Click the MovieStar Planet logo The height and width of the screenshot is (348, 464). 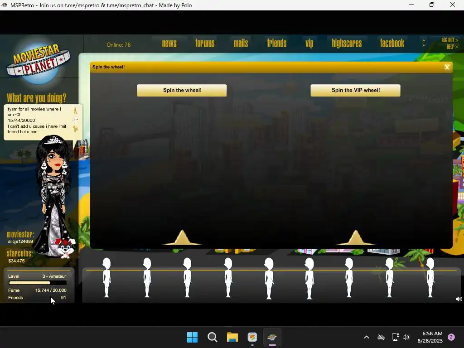click(39, 62)
